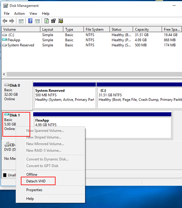
Task: Open the Properties toolbar icon
Action: click(53, 21)
